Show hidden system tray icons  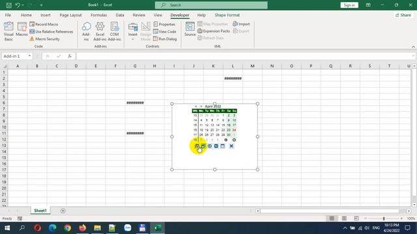(345, 228)
